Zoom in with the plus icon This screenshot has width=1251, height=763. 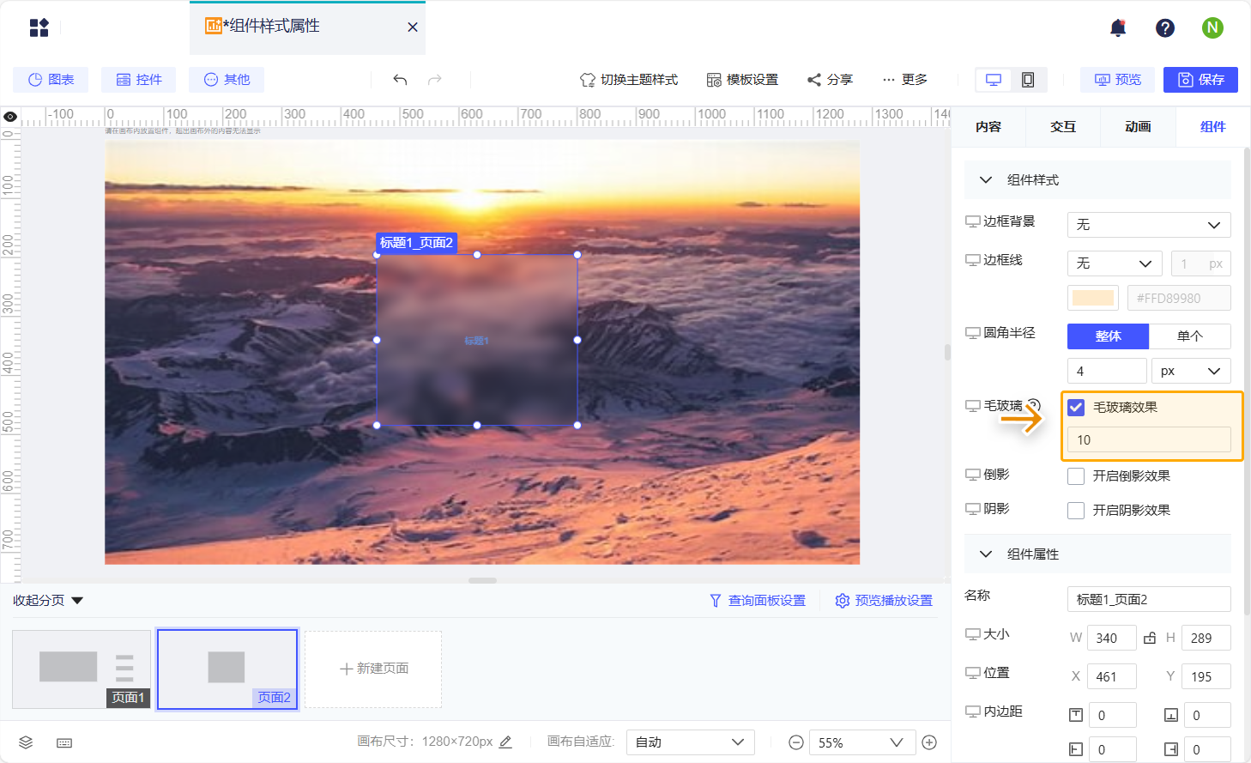929,742
